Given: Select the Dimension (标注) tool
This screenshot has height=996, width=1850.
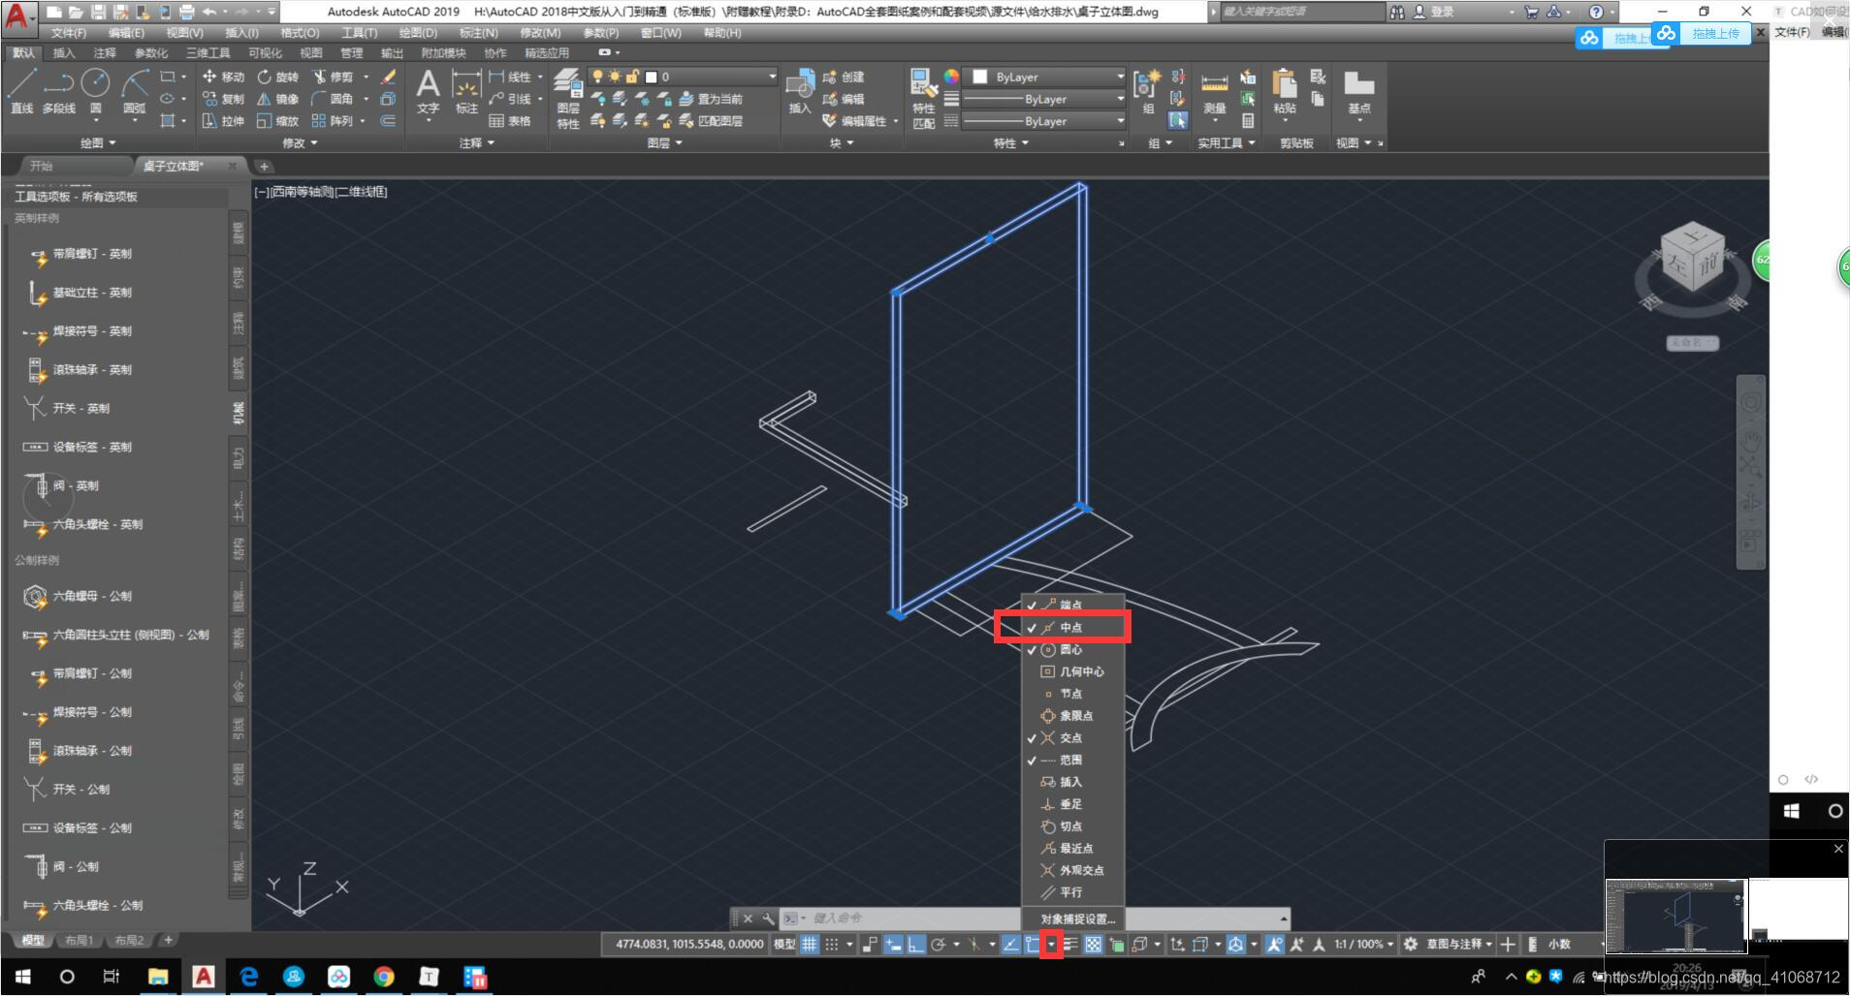Looking at the screenshot, I should click(466, 92).
